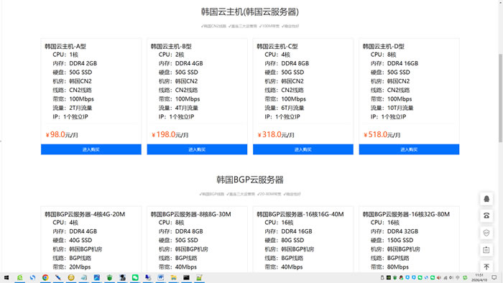Image resolution: width=503 pixels, height=283 pixels.
Task: Click 韩国BGP云服务器-4核4G-20M title
Action: coord(85,214)
